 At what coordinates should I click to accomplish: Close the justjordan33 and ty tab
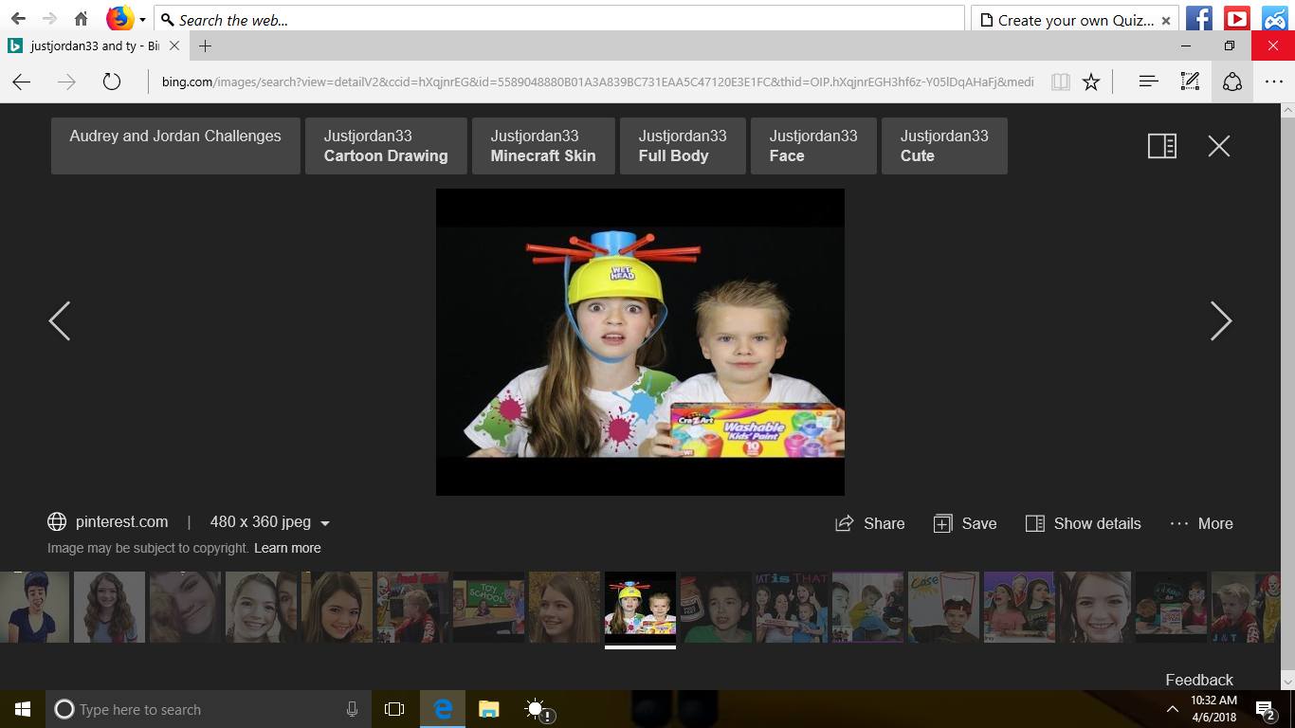(174, 46)
